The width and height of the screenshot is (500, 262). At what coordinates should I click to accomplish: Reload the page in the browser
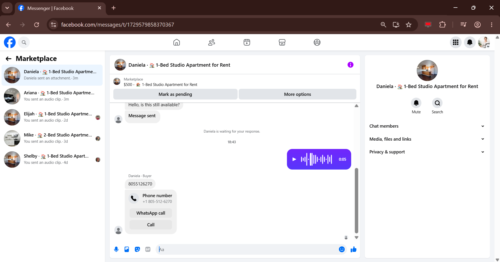point(37,25)
